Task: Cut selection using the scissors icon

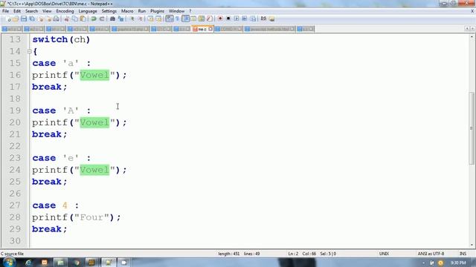Action: (67, 19)
